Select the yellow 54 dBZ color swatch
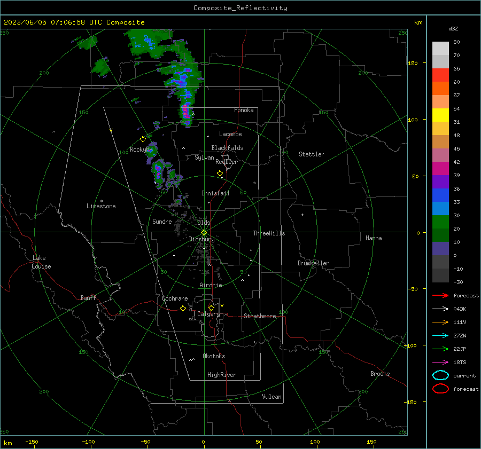481x449 pixels. pyautogui.click(x=440, y=115)
